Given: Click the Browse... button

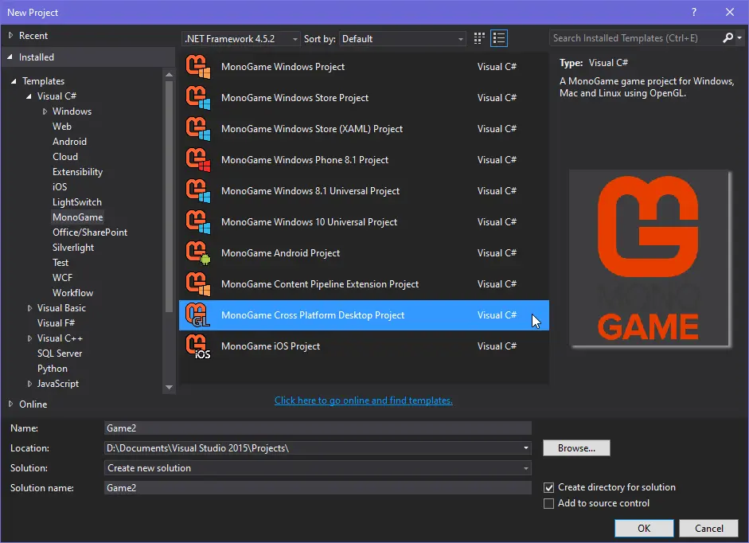Looking at the screenshot, I should (x=576, y=448).
